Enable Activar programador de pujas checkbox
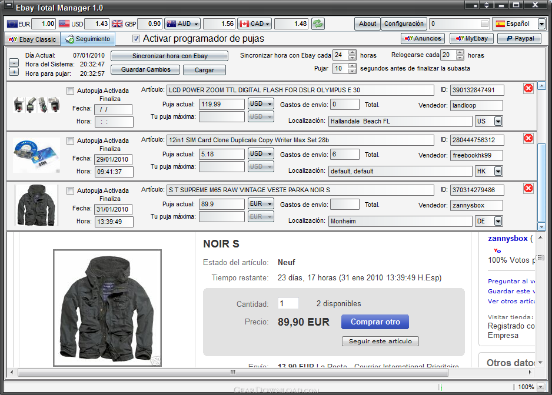 [137, 39]
